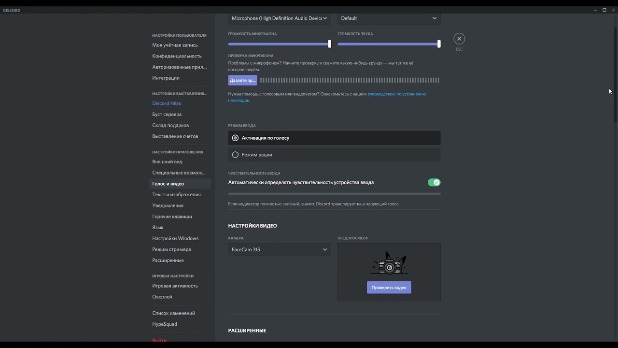Image resolution: width=618 pixels, height=348 pixels.
Task: Adjust the microphone volume slider handle
Action: coord(329,44)
